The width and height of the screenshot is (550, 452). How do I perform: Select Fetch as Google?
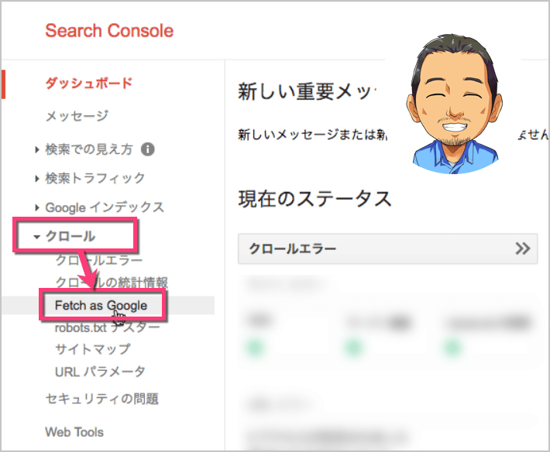point(101,306)
